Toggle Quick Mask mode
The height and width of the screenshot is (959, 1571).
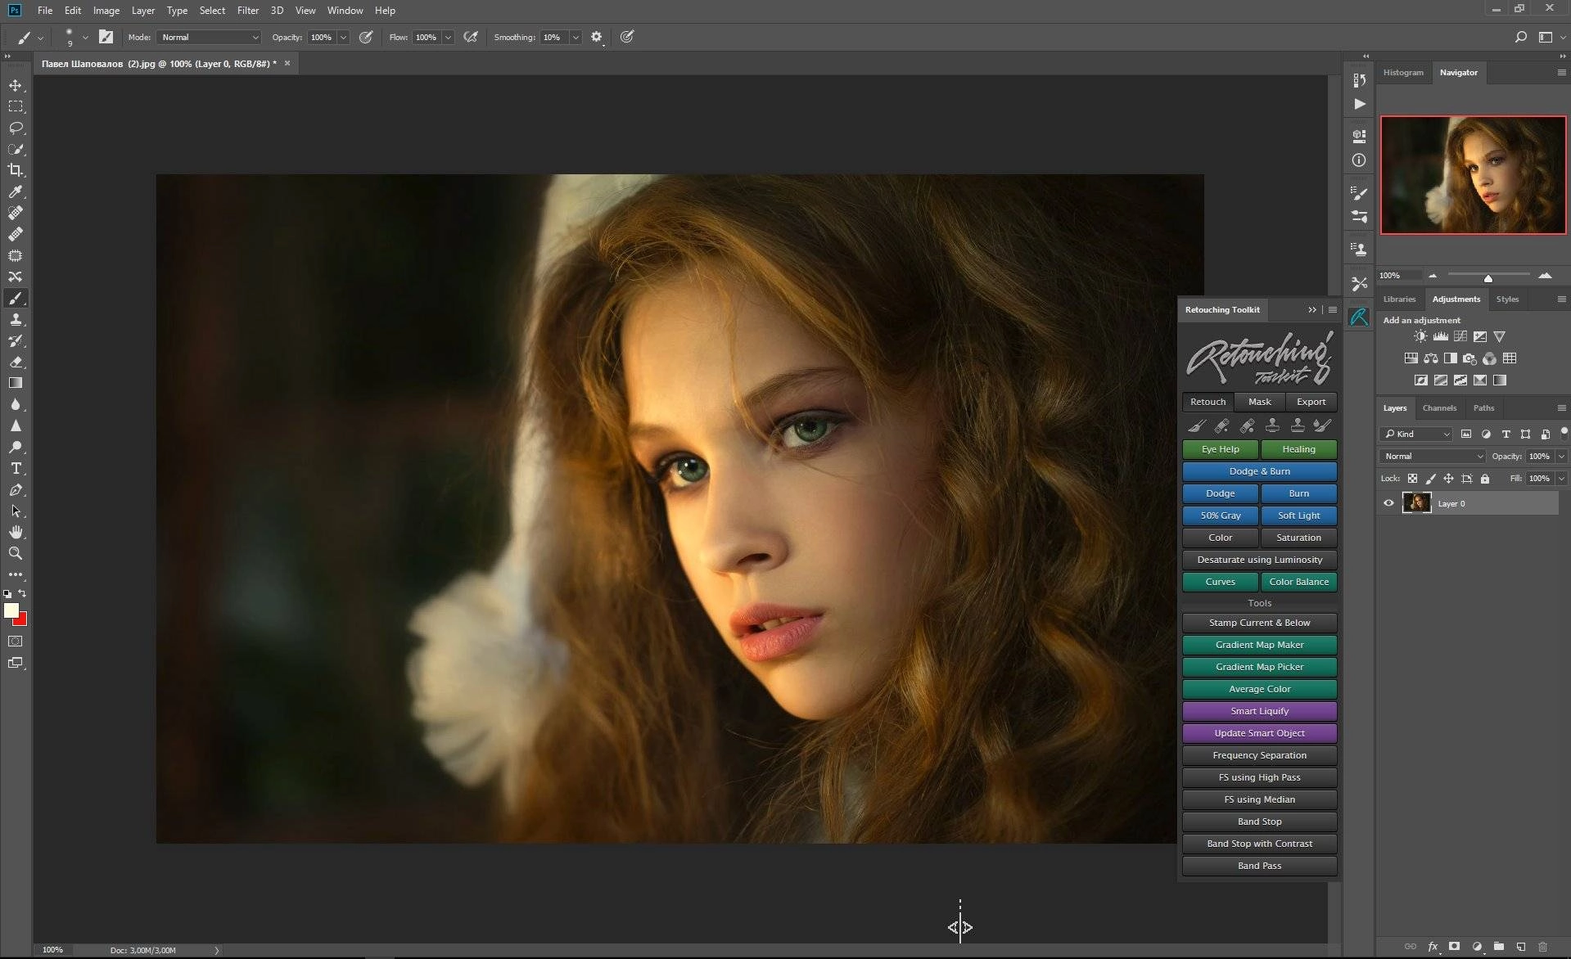click(x=16, y=642)
